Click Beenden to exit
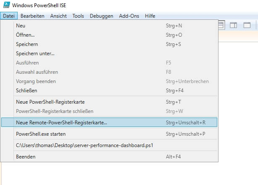 [x=109, y=157]
